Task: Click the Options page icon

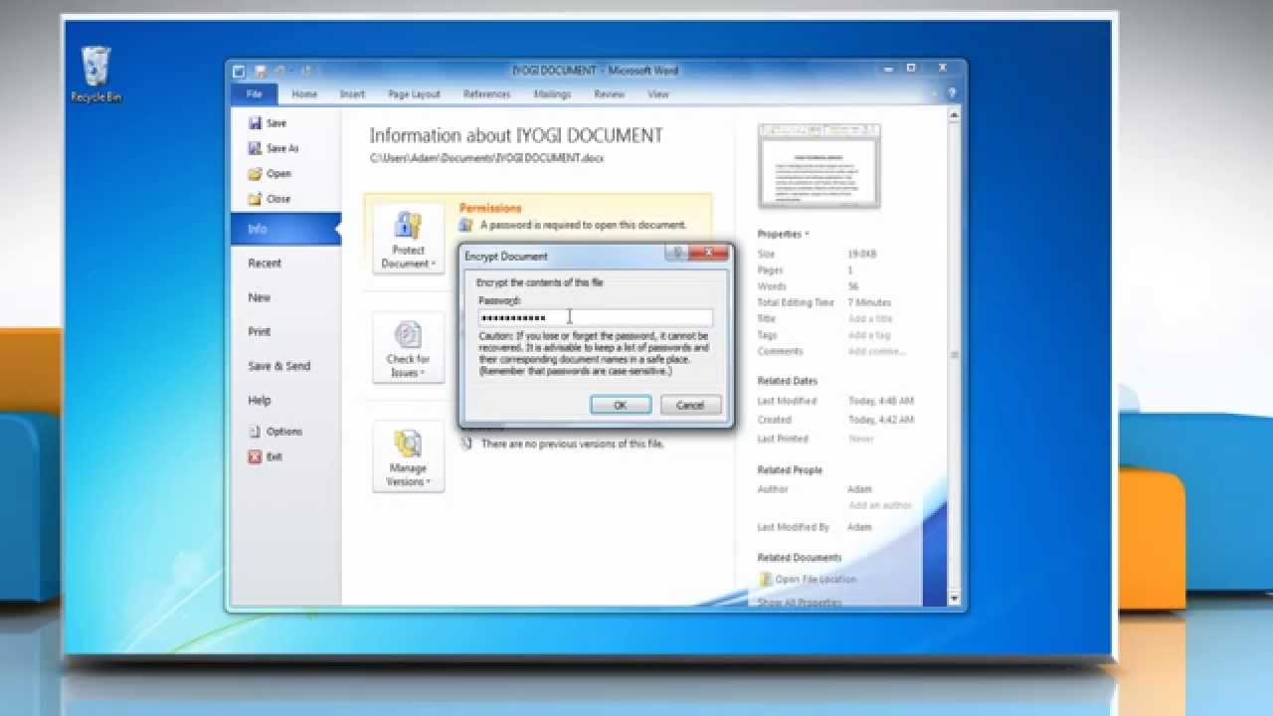Action: (x=256, y=432)
